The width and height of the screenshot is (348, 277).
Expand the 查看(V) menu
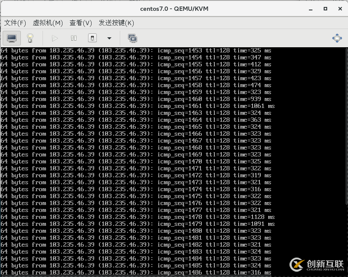click(81, 23)
